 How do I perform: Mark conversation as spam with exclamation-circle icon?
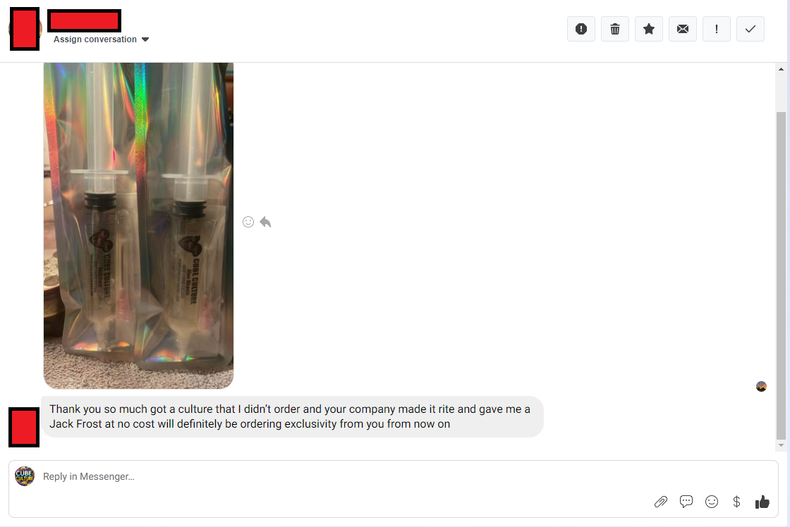click(x=581, y=29)
